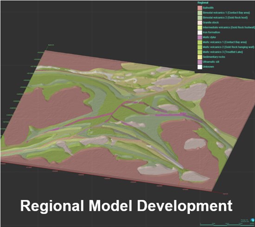255x227 pixels.
Task: Click the Intermediate volcanics color swatch
Action: pos(200,27)
